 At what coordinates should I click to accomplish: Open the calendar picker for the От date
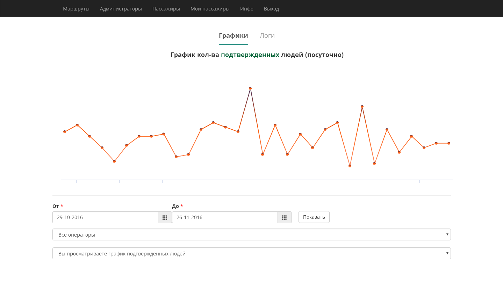coord(165,217)
